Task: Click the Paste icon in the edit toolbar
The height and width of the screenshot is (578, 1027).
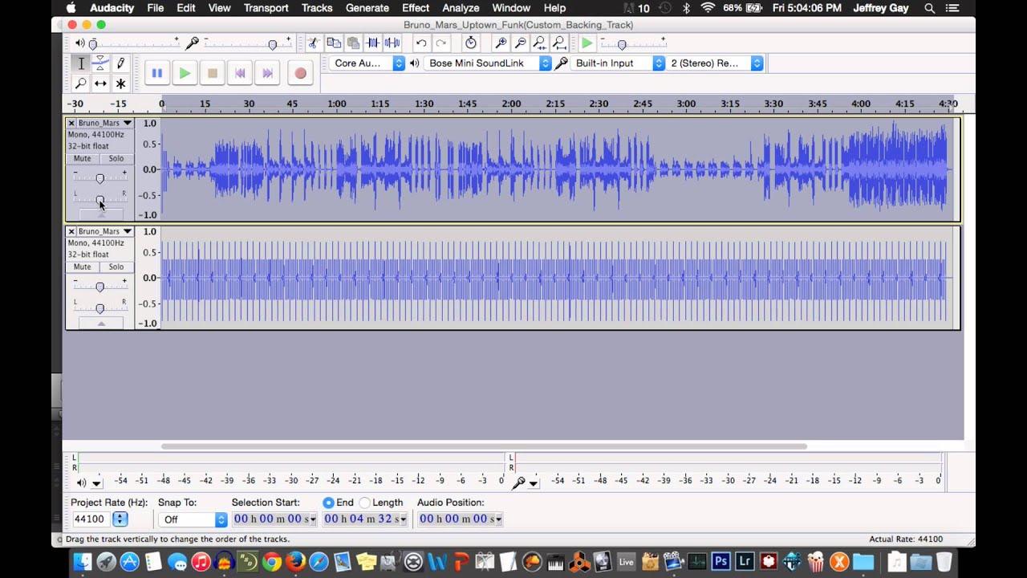Action: click(353, 43)
